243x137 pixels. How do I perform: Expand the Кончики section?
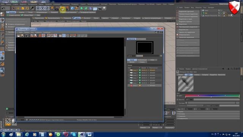[208, 114]
